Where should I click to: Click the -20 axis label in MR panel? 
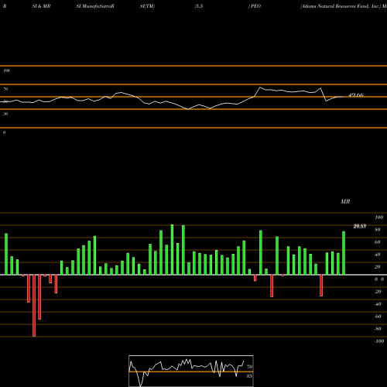click(x=378, y=292)
